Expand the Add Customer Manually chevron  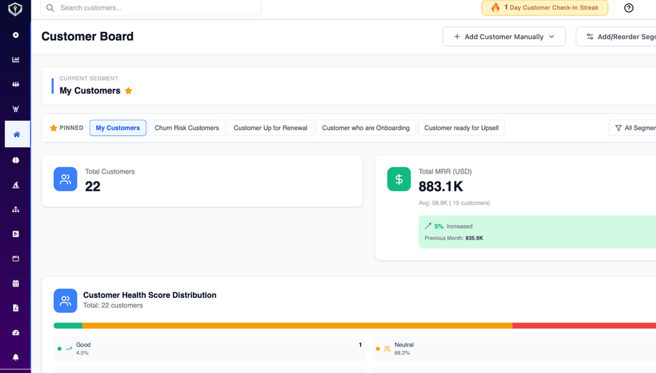point(552,37)
